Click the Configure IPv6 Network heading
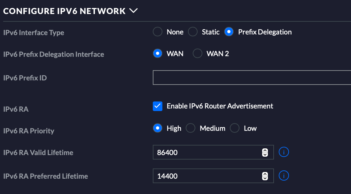The image size is (351, 194). pyautogui.click(x=64, y=11)
